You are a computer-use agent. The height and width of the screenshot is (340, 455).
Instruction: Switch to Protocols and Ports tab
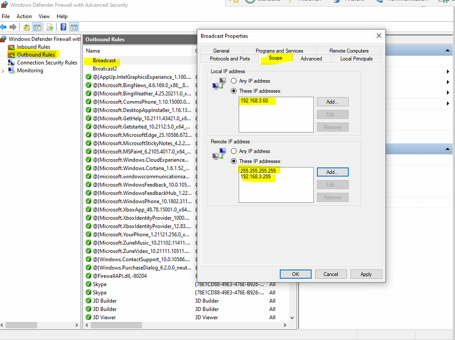pos(230,59)
